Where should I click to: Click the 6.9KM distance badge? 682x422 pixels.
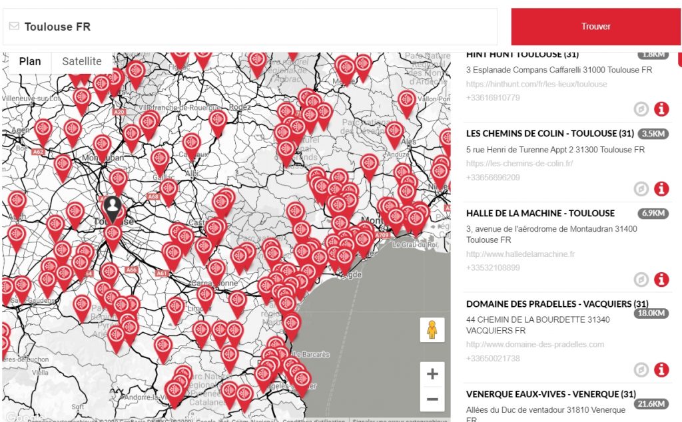[653, 214]
